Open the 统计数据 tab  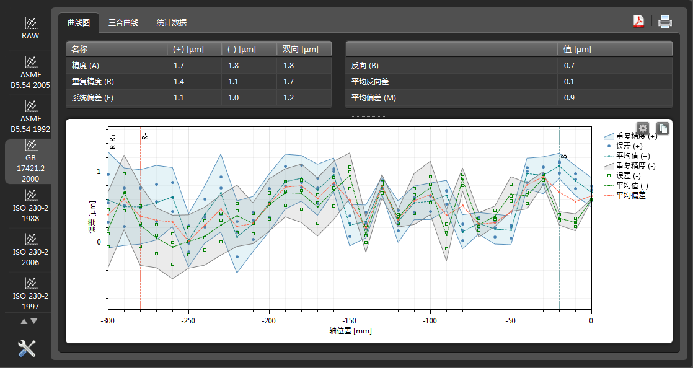[172, 23]
